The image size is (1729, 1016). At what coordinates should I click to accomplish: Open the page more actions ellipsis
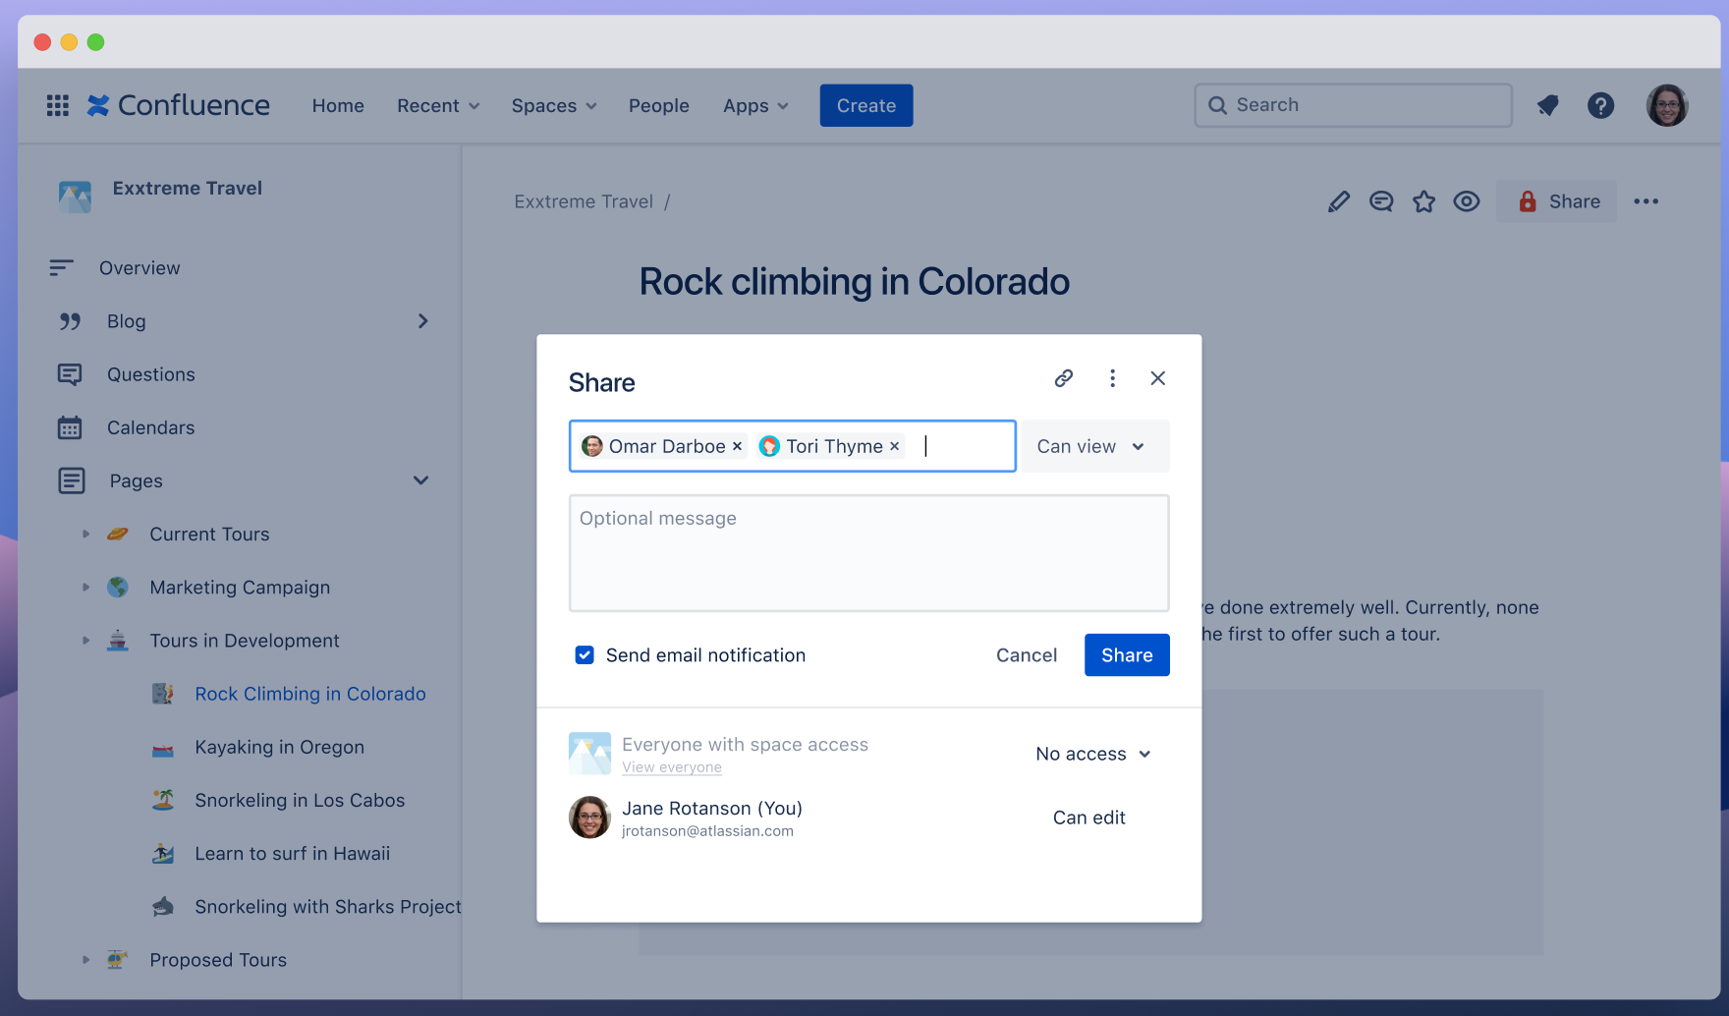point(1646,201)
